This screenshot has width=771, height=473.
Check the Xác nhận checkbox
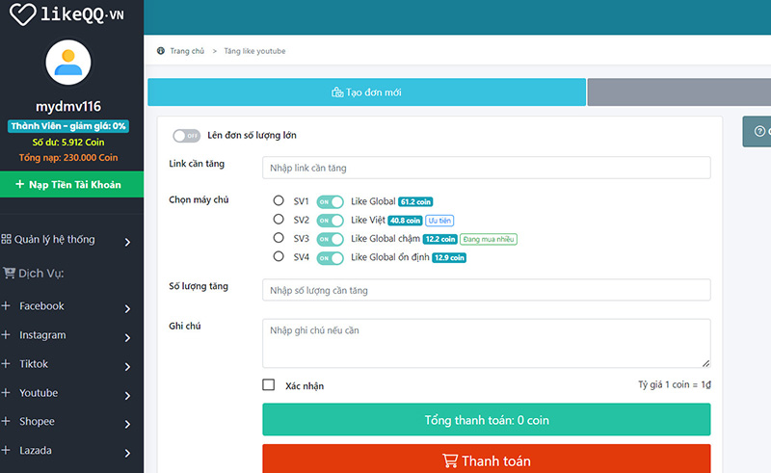[269, 385]
